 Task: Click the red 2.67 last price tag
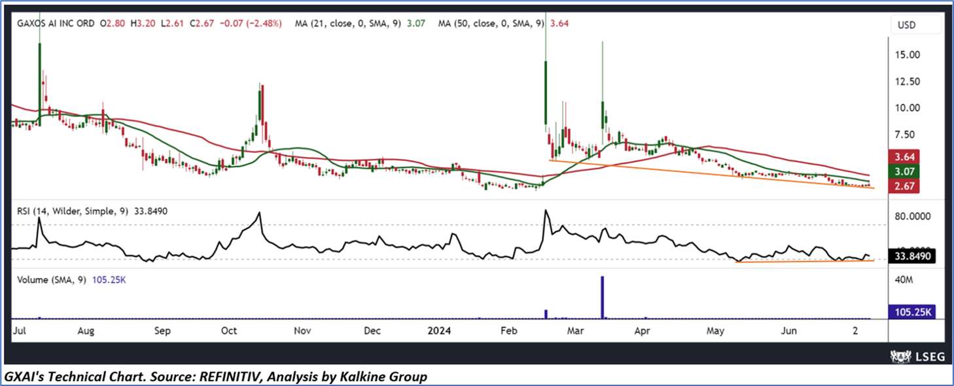click(x=904, y=186)
